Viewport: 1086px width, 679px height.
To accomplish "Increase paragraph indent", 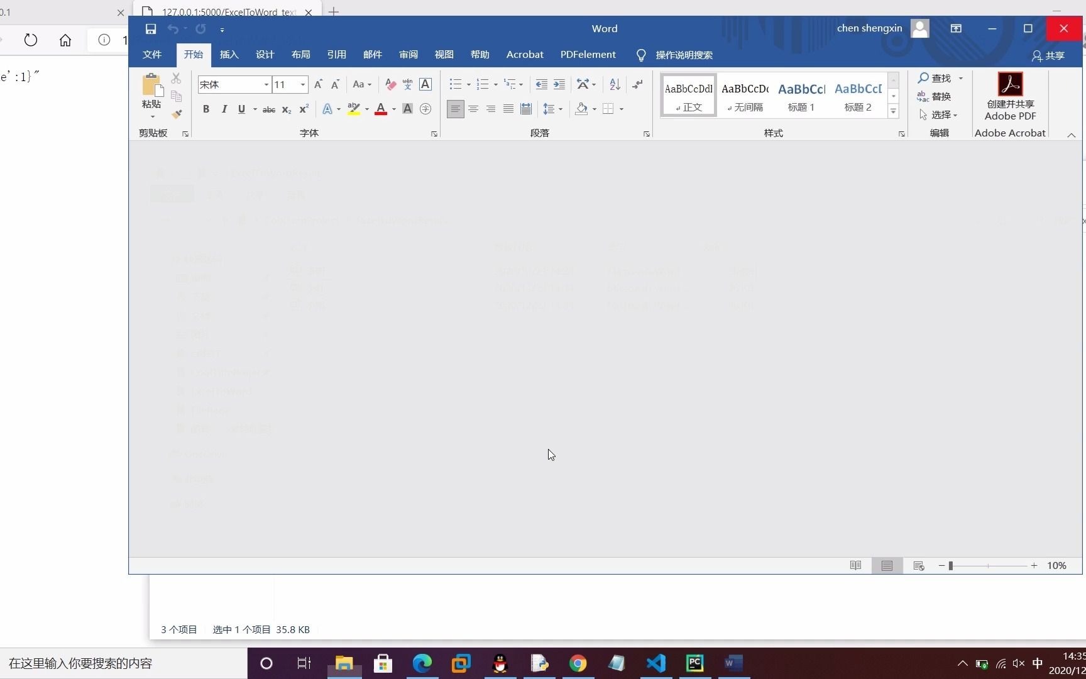I will 559,84.
